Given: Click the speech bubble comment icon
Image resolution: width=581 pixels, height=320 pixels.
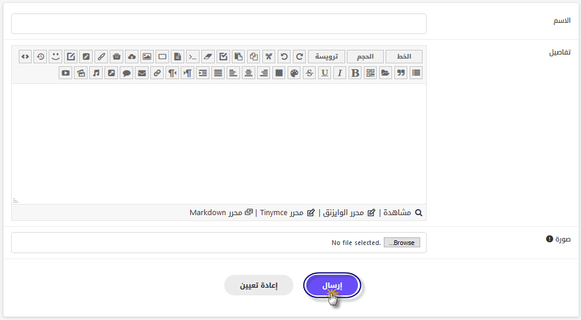Looking at the screenshot, I should [126, 73].
